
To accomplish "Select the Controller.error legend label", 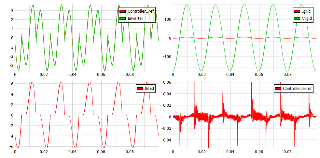I will point(298,89).
